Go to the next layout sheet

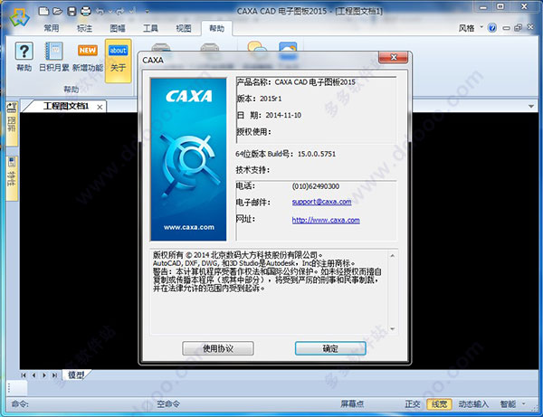pos(44,375)
